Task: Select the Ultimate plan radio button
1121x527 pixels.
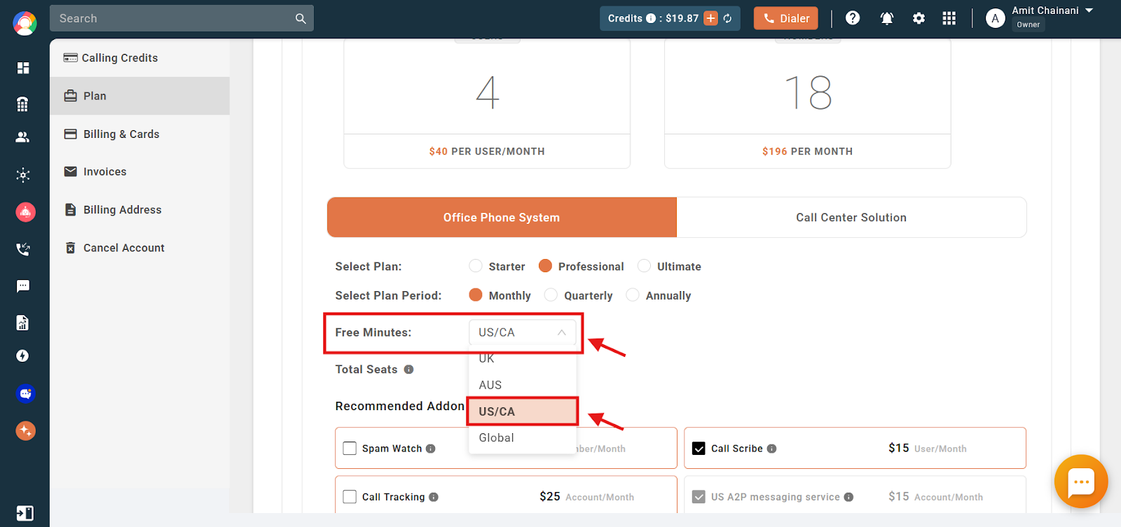Action: pos(644,266)
